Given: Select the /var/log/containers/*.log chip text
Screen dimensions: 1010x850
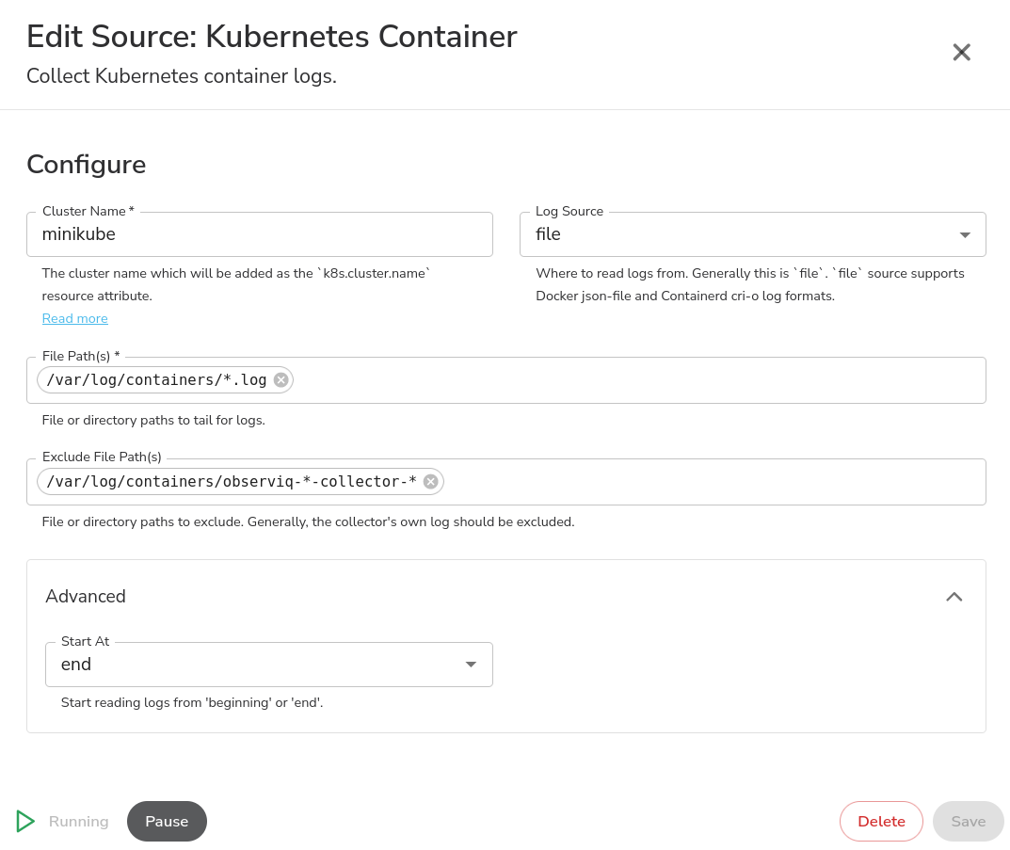Looking at the screenshot, I should [x=156, y=380].
